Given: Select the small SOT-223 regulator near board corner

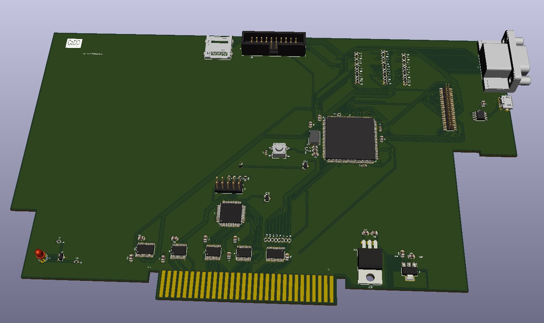Looking at the screenshot, I should [x=410, y=269].
